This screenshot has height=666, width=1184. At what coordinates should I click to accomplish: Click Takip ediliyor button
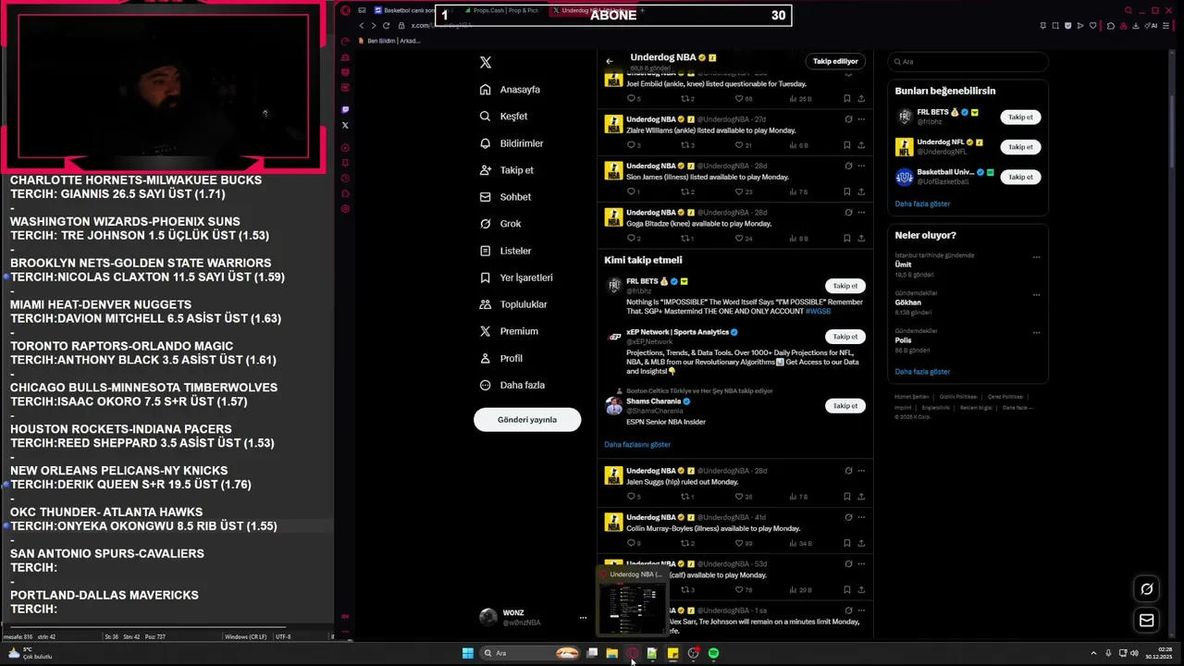coord(835,61)
